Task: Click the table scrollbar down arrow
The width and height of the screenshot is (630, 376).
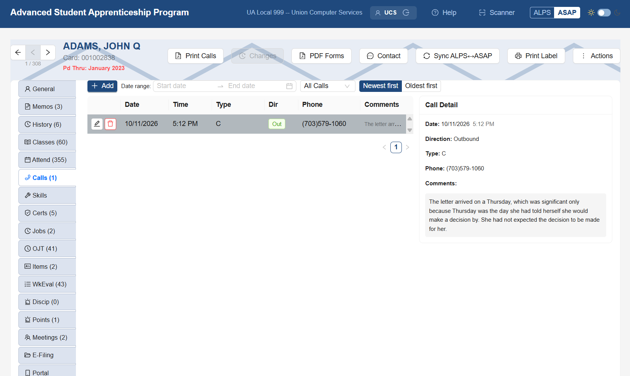Action: 410,130
